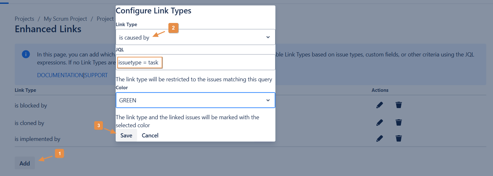Click the Link Type dropdown chevron arrow
The width and height of the screenshot is (493, 176).
coord(268,37)
